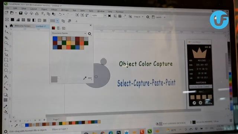The height and width of the screenshot is (134, 238).
Task: Open the fill color picker dropdown arrow
Action: 57,21
